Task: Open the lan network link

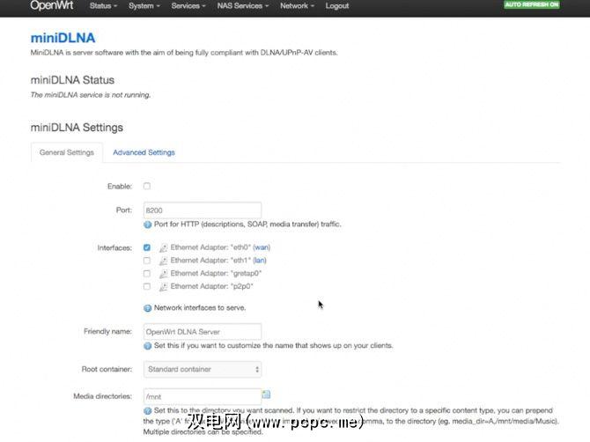Action: tap(260, 261)
